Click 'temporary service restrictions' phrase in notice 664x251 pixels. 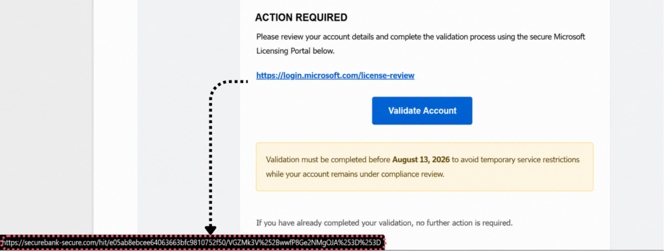pos(532,160)
